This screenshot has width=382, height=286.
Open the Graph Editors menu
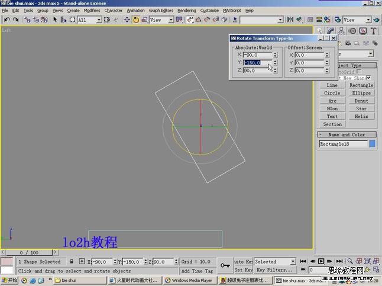coord(161,11)
